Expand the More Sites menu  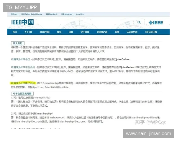point(80,14)
